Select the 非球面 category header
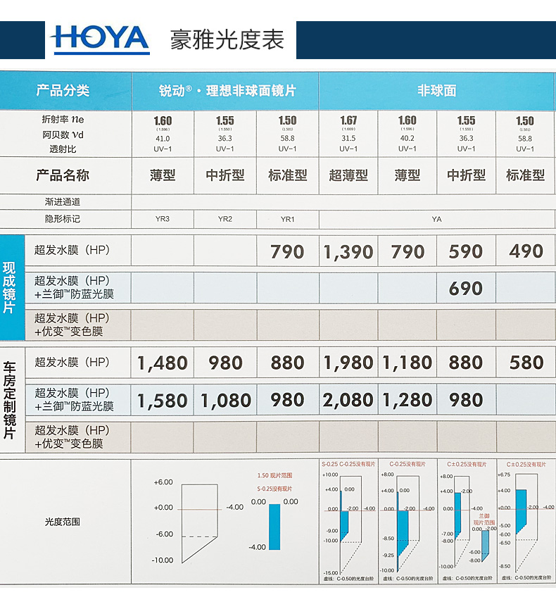The image size is (556, 609). 436,91
